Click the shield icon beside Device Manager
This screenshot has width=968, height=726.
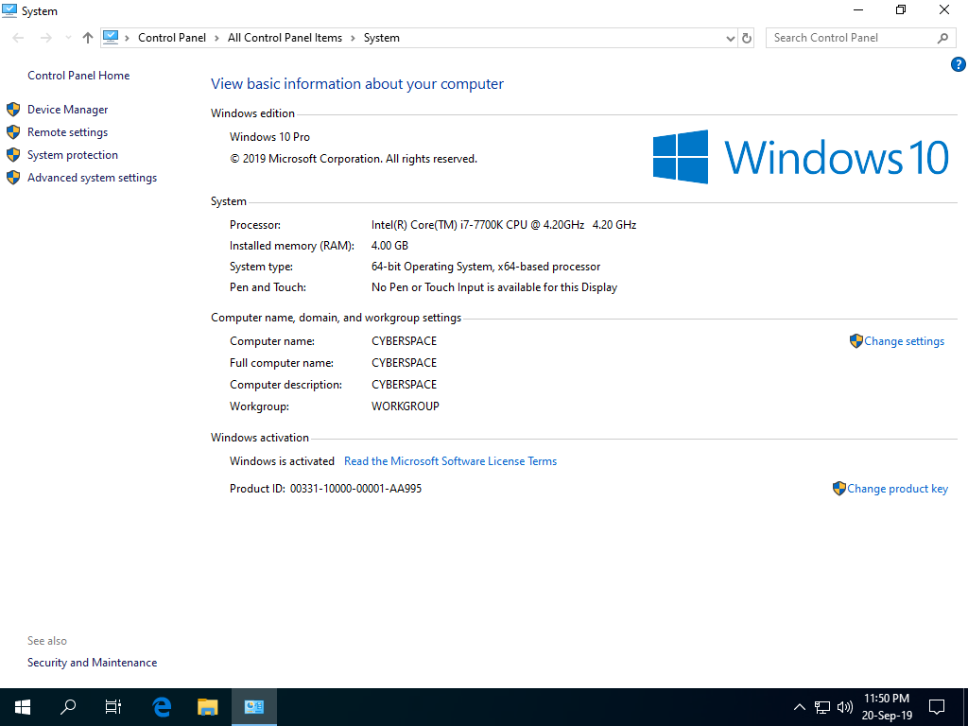tap(13, 110)
